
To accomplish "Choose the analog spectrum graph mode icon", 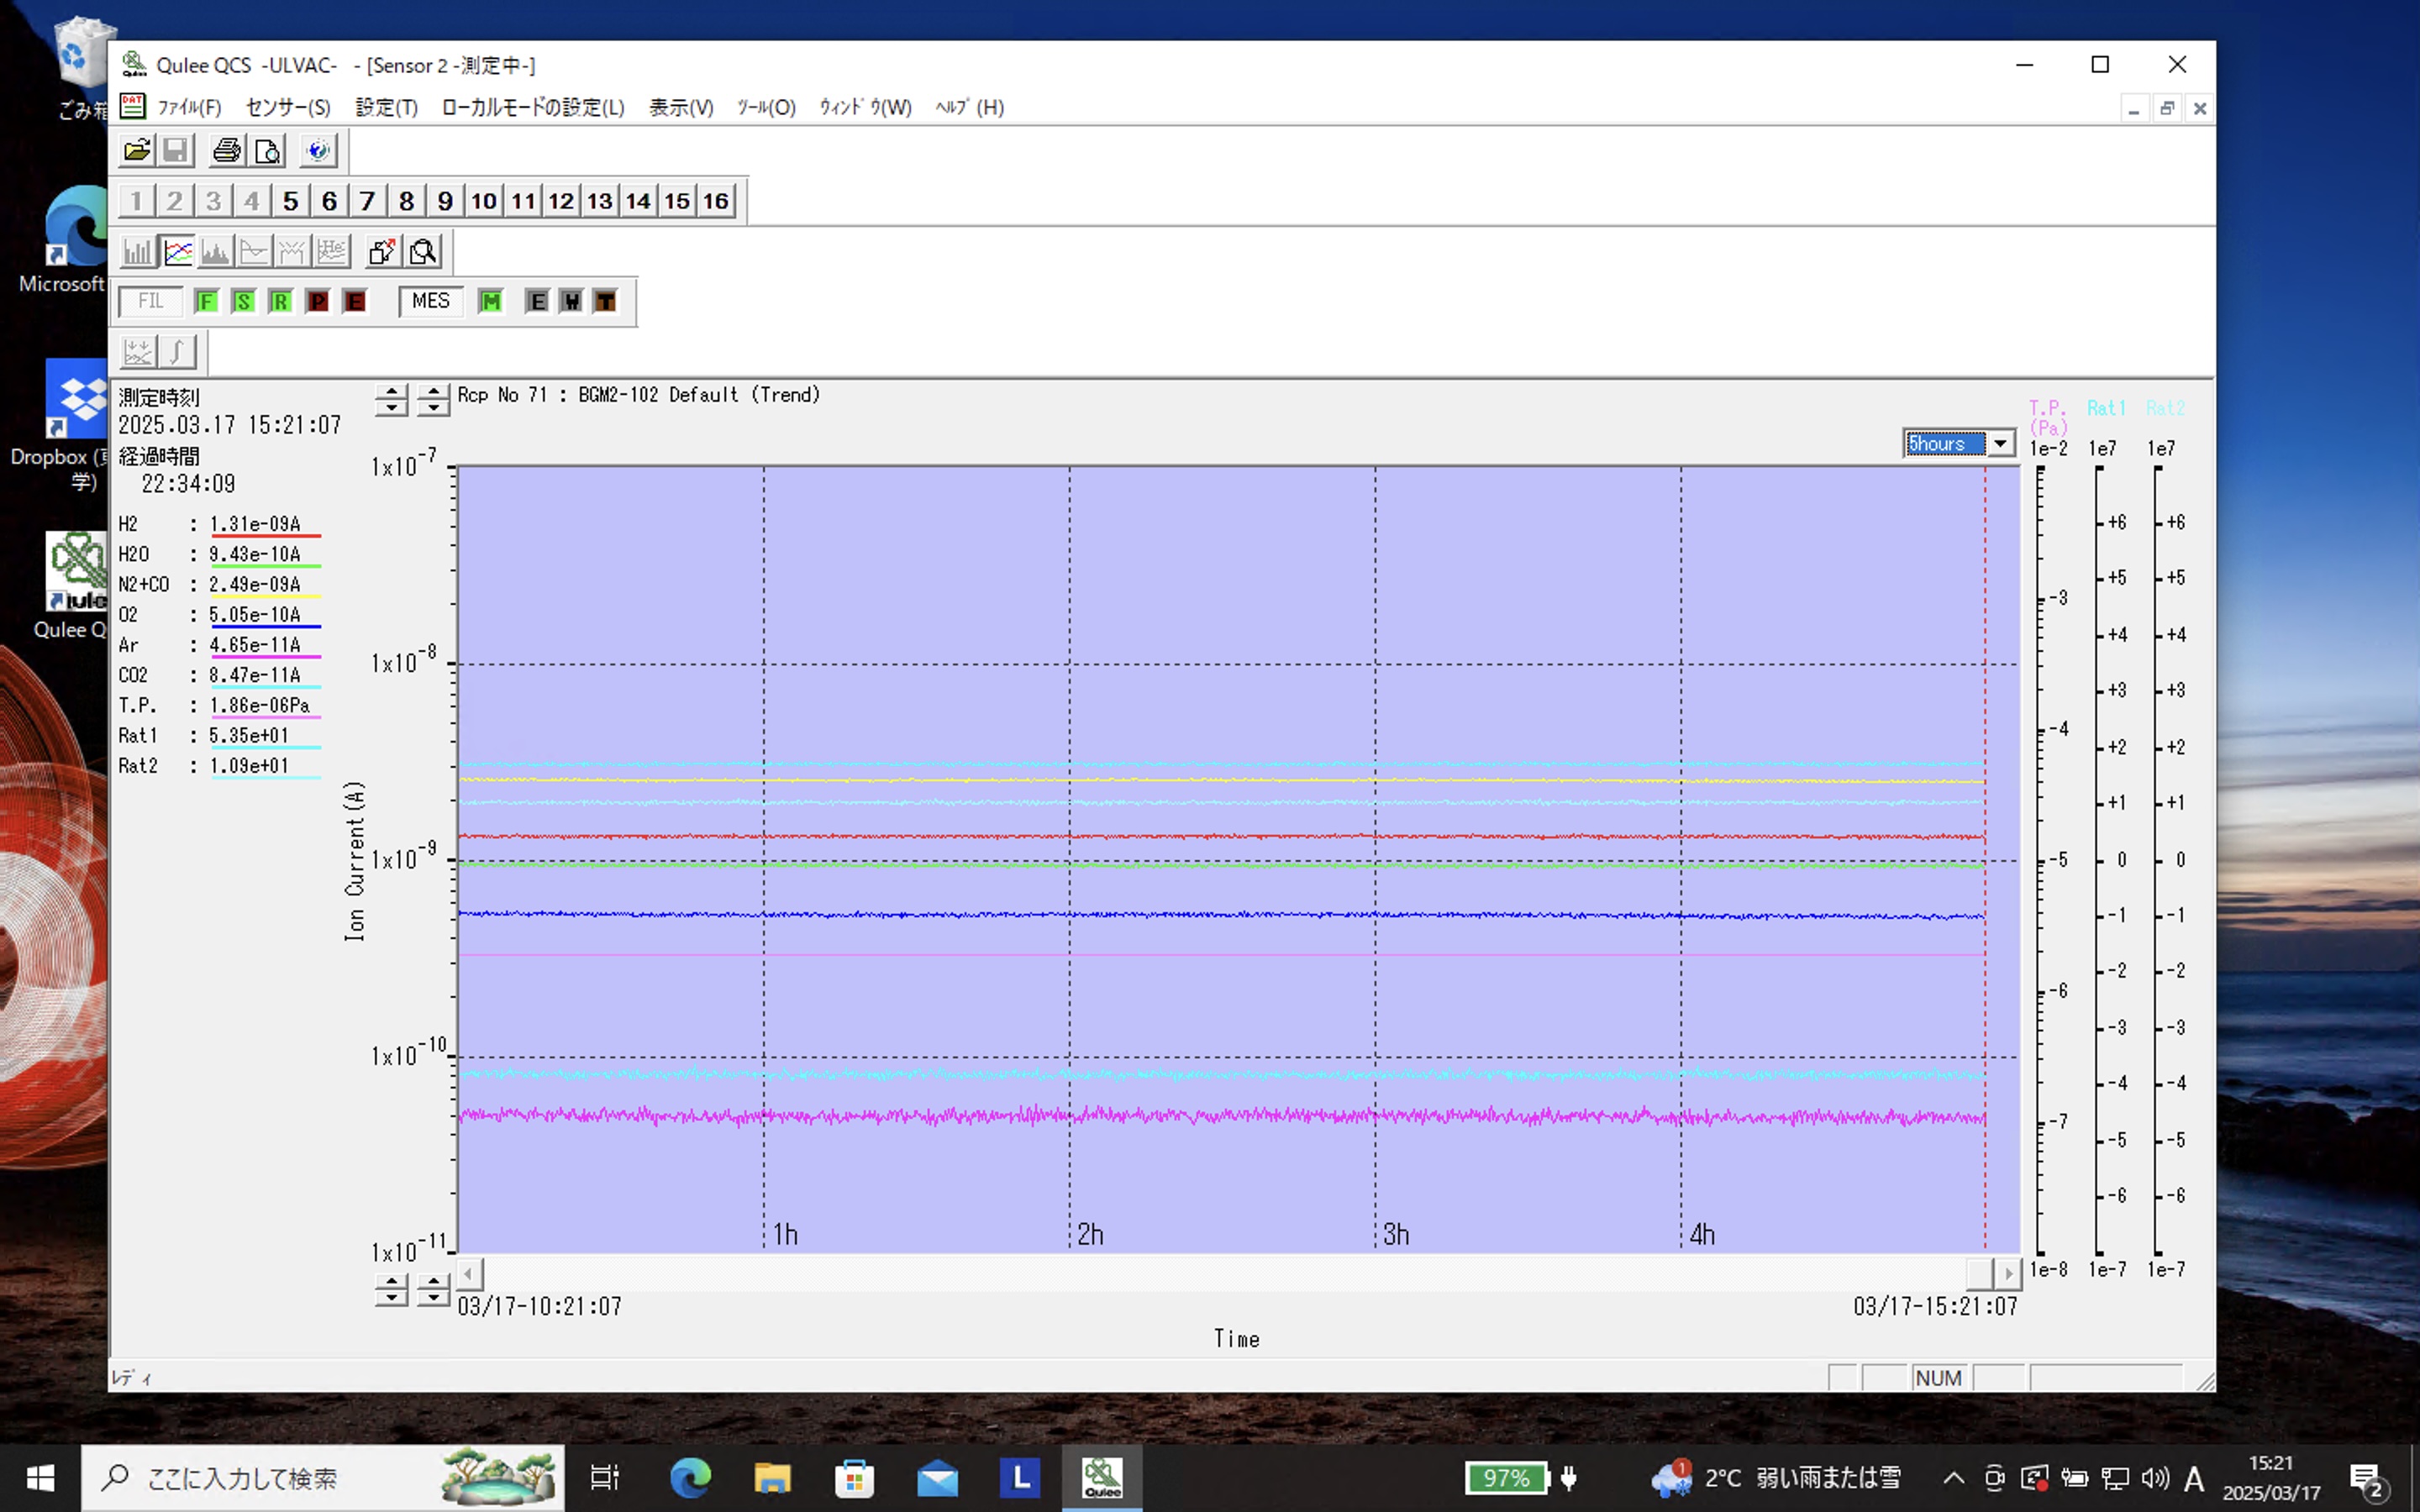I will click(x=215, y=252).
